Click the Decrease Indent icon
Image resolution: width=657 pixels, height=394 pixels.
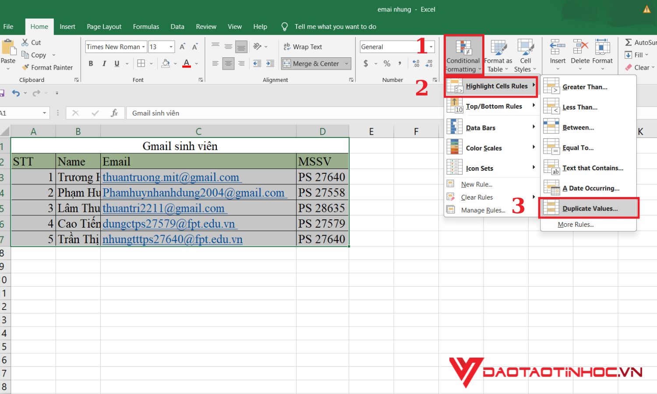tap(257, 63)
